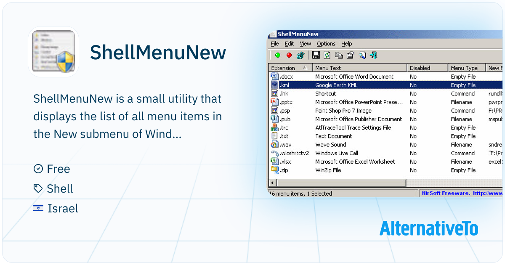Image resolution: width=505 pixels, height=265 pixels.
Task: Open the Properties toolbar icon
Action: point(350,55)
